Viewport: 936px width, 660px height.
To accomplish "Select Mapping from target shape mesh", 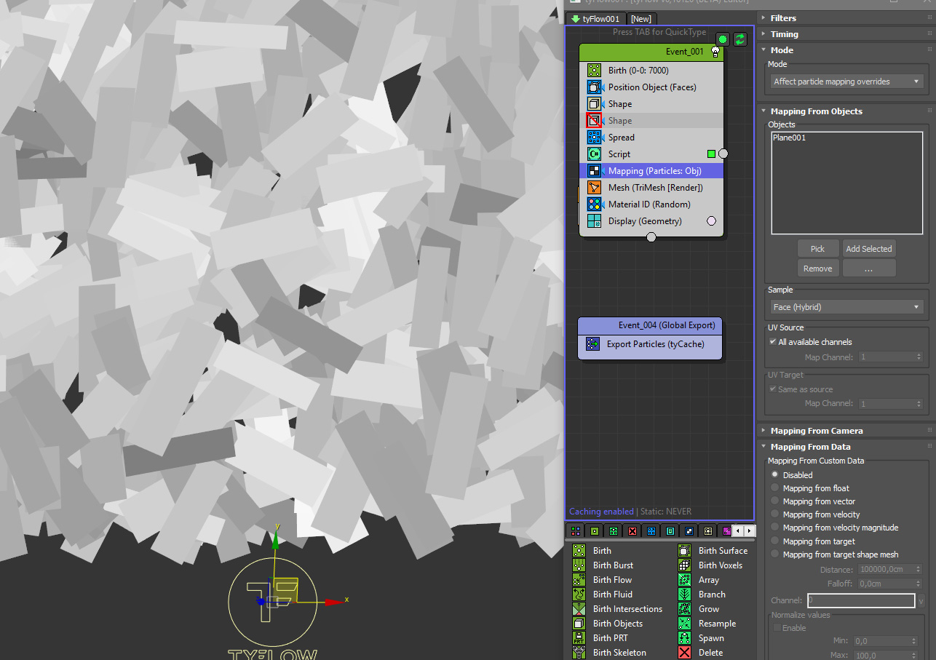I will [775, 554].
